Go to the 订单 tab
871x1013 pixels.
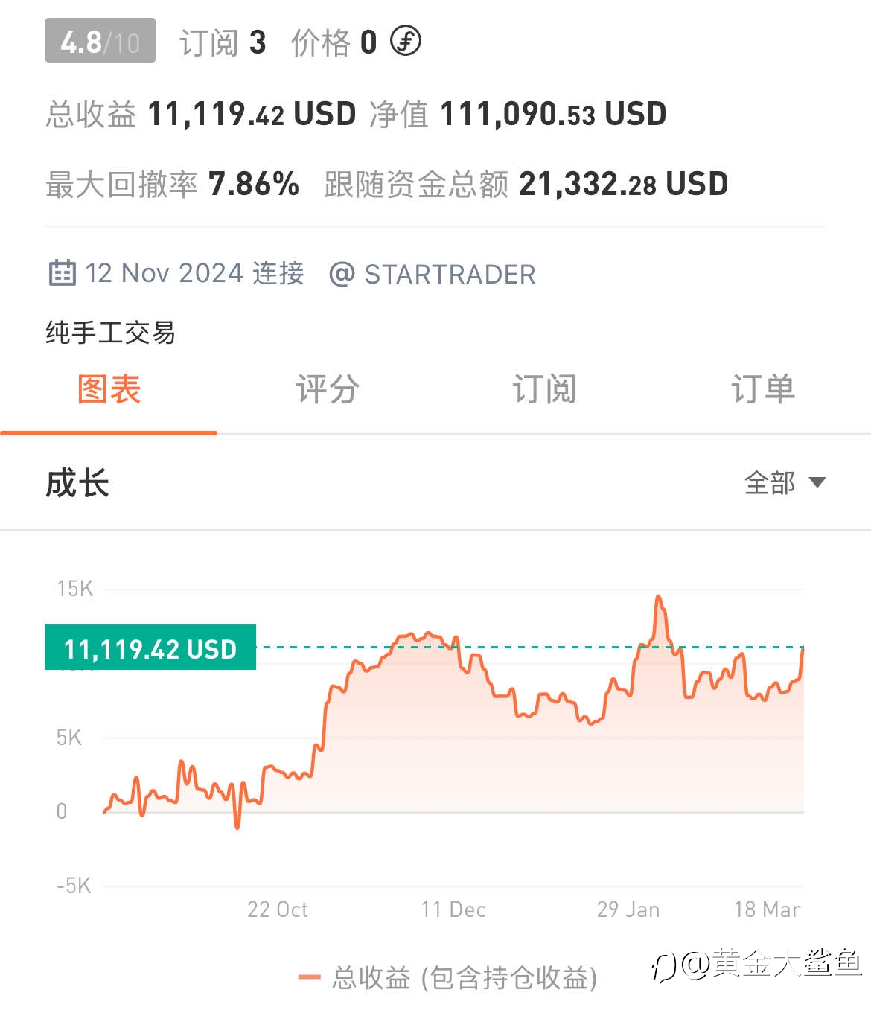tap(762, 389)
